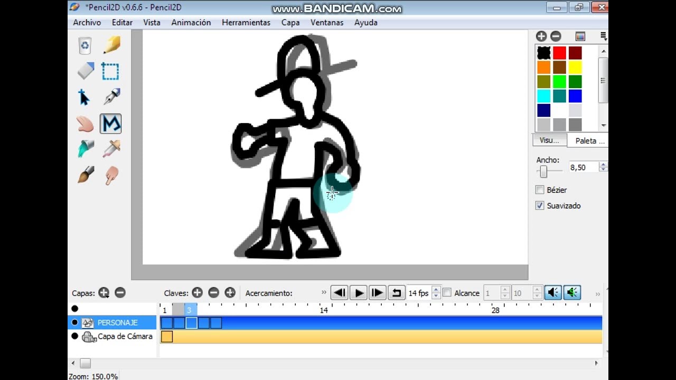Screen dimensions: 676x380
Task: Switch to the Visu... tab
Action: [549, 140]
